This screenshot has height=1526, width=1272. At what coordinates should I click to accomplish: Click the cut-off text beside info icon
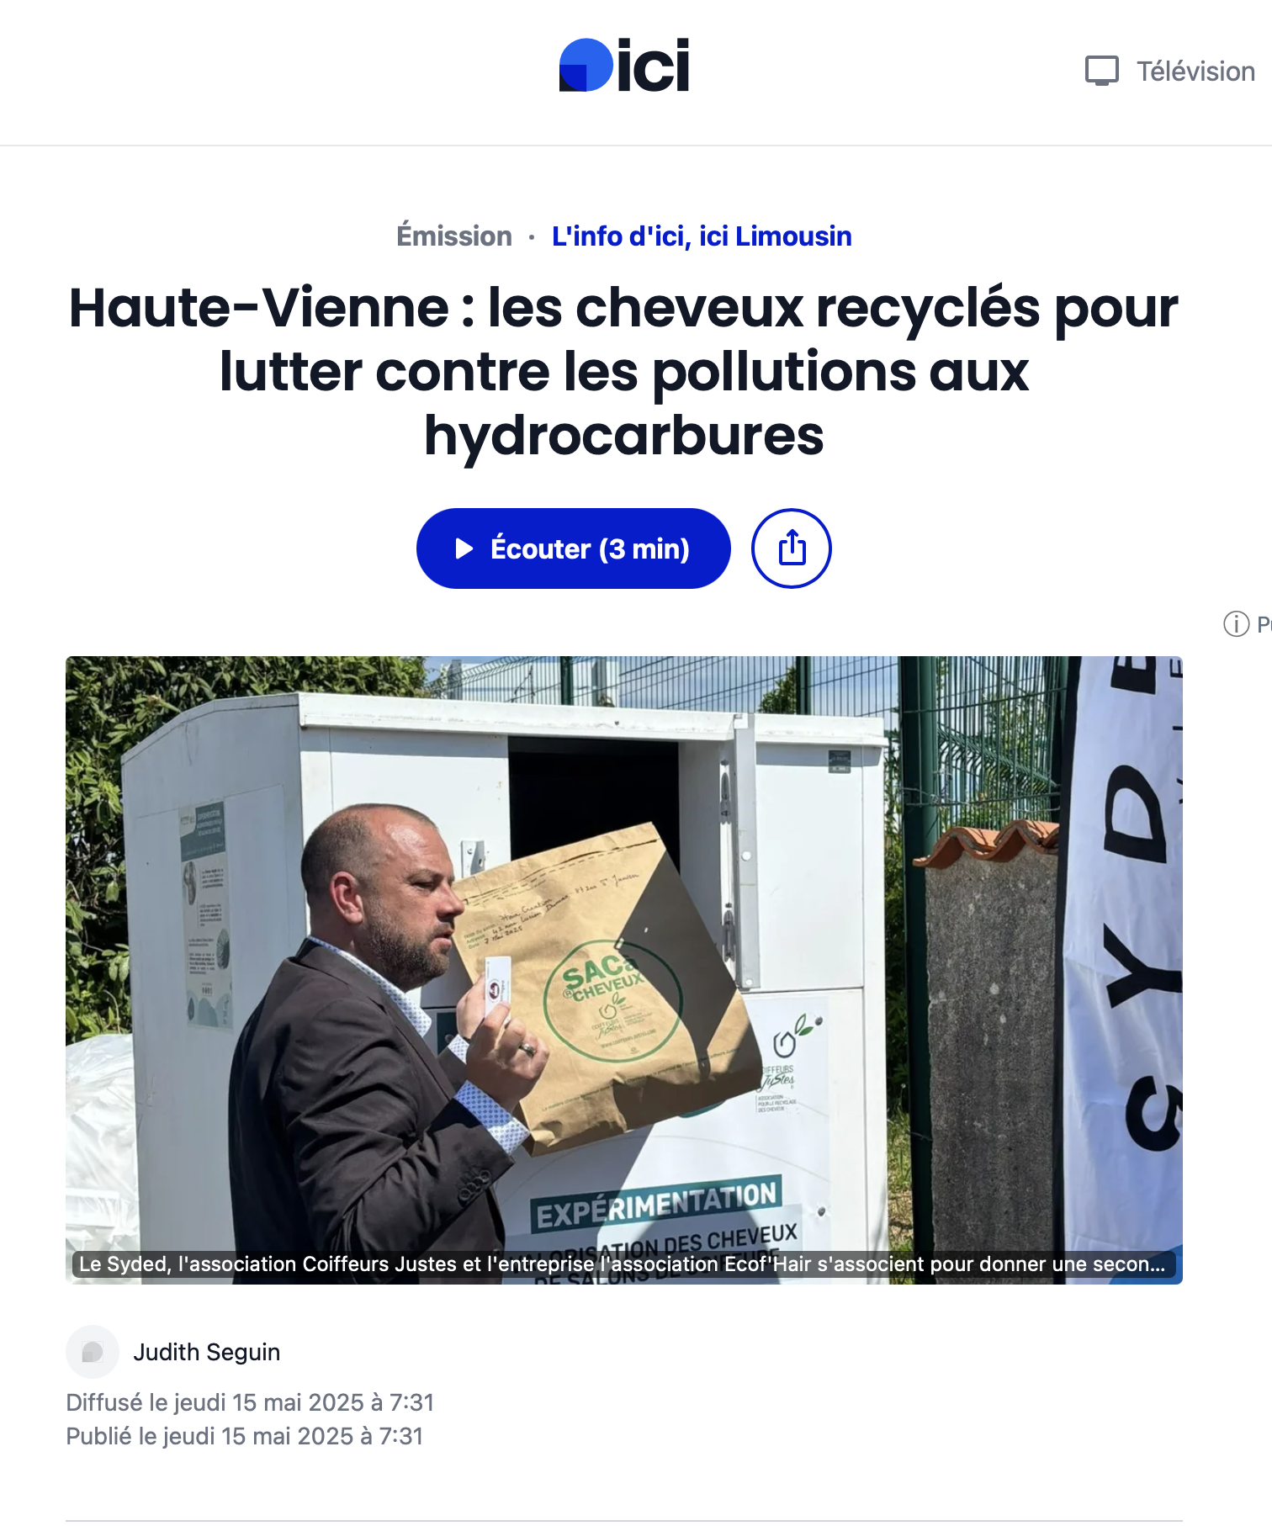1264,624
